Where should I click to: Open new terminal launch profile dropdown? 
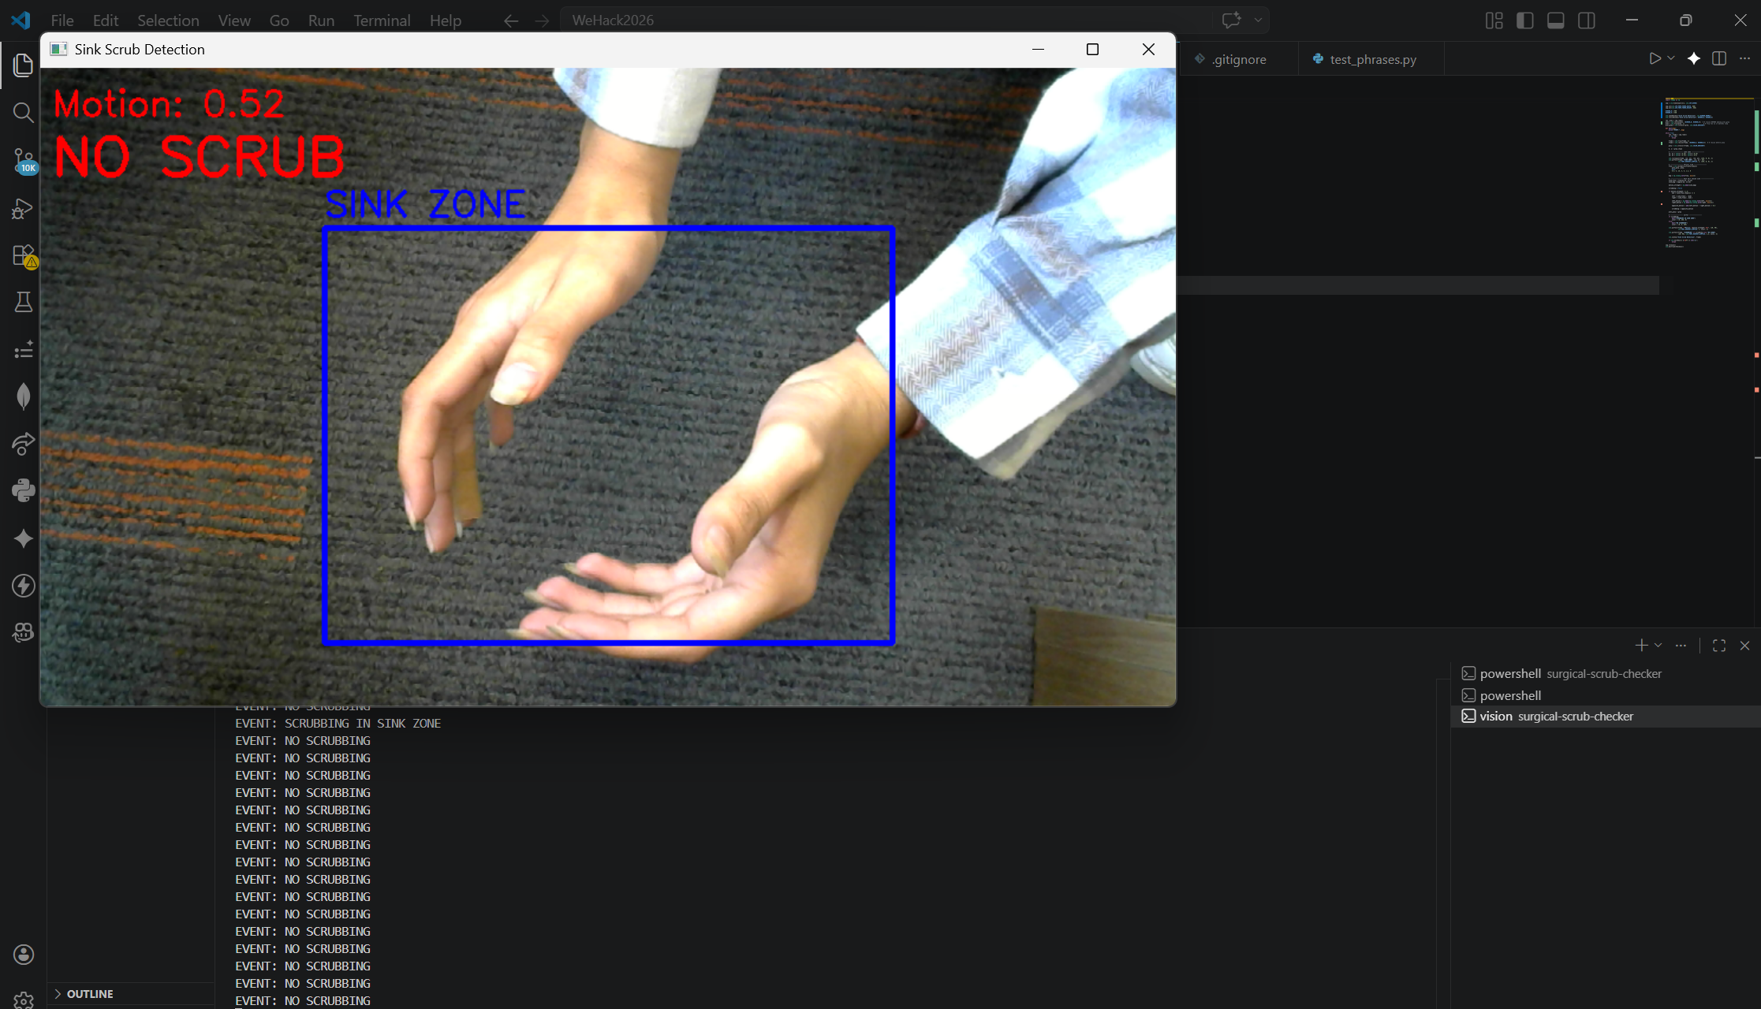click(x=1658, y=645)
